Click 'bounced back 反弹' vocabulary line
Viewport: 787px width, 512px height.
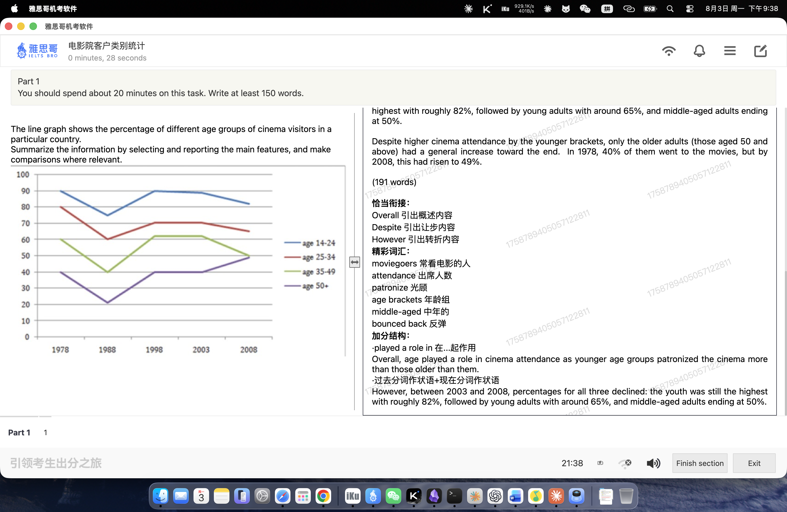(x=409, y=324)
